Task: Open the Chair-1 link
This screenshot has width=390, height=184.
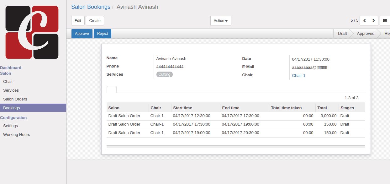Action: pos(299,76)
